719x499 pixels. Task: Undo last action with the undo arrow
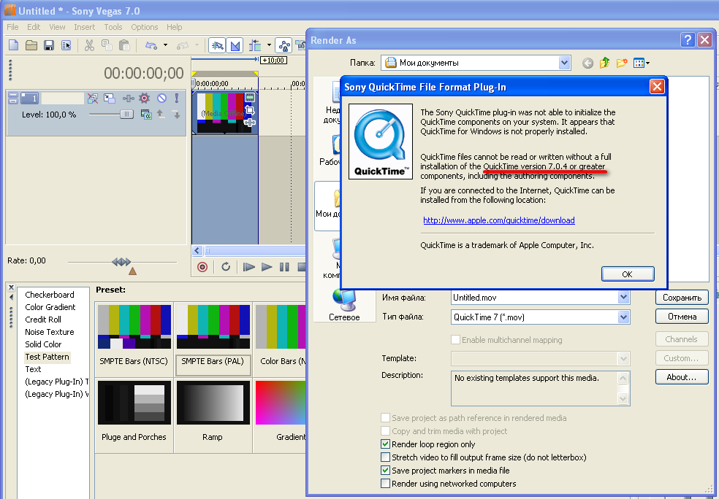151,45
